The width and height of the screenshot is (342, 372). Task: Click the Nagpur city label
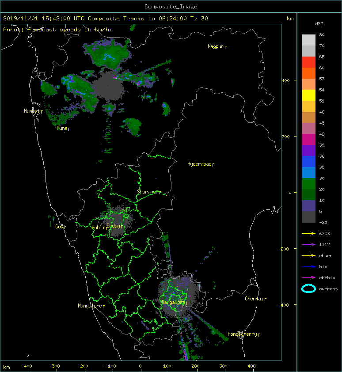coord(216,46)
